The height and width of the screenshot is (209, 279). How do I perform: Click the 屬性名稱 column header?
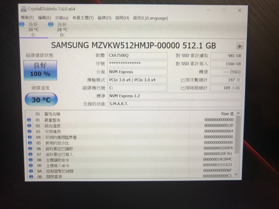52,114
